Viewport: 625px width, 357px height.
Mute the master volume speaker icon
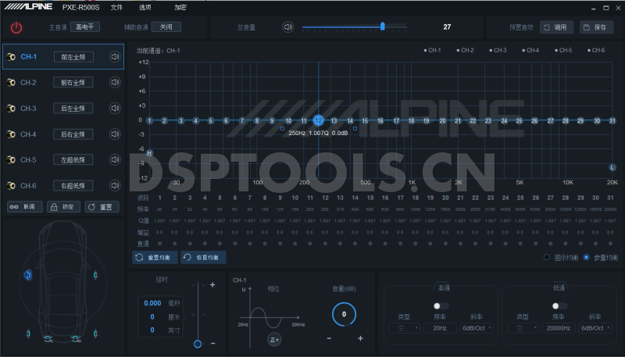coord(287,27)
